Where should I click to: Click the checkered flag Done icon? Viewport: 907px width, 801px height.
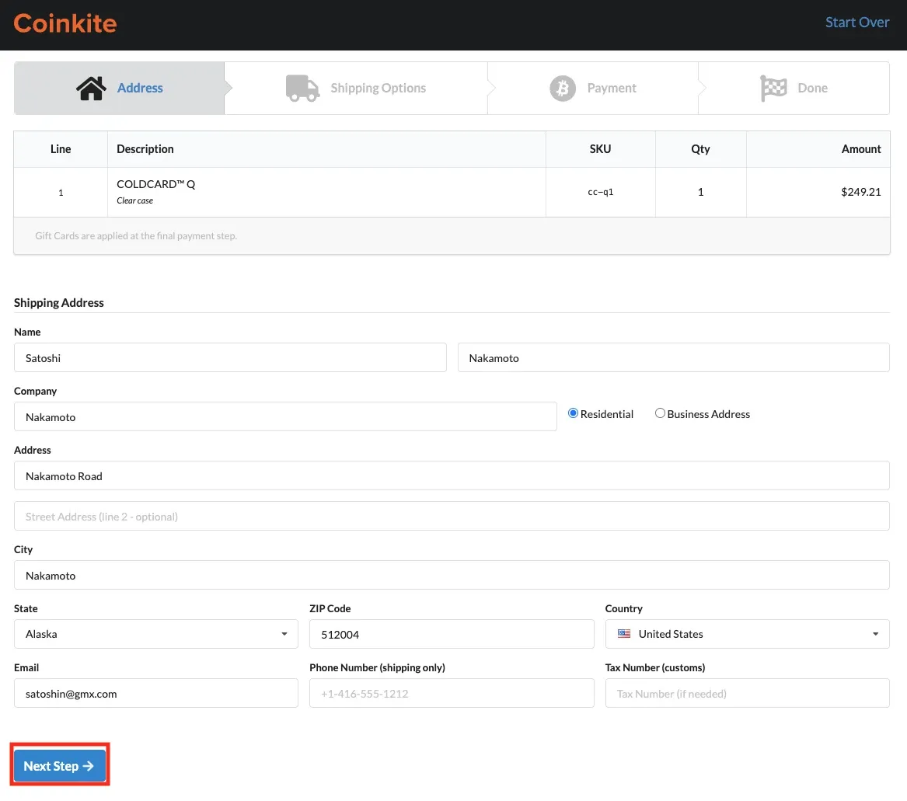point(773,88)
